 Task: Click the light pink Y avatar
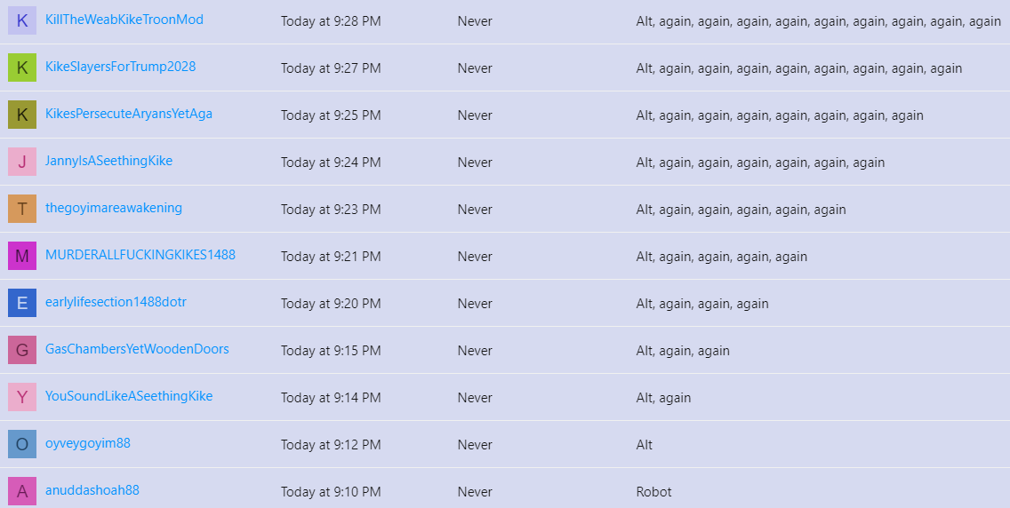click(22, 397)
